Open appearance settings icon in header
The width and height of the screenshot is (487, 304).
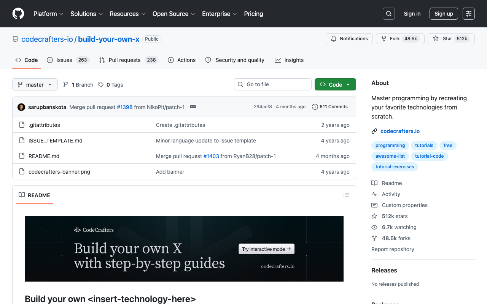point(469,14)
